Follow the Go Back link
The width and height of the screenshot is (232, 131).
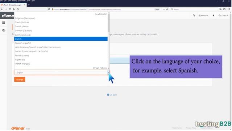[112, 95]
